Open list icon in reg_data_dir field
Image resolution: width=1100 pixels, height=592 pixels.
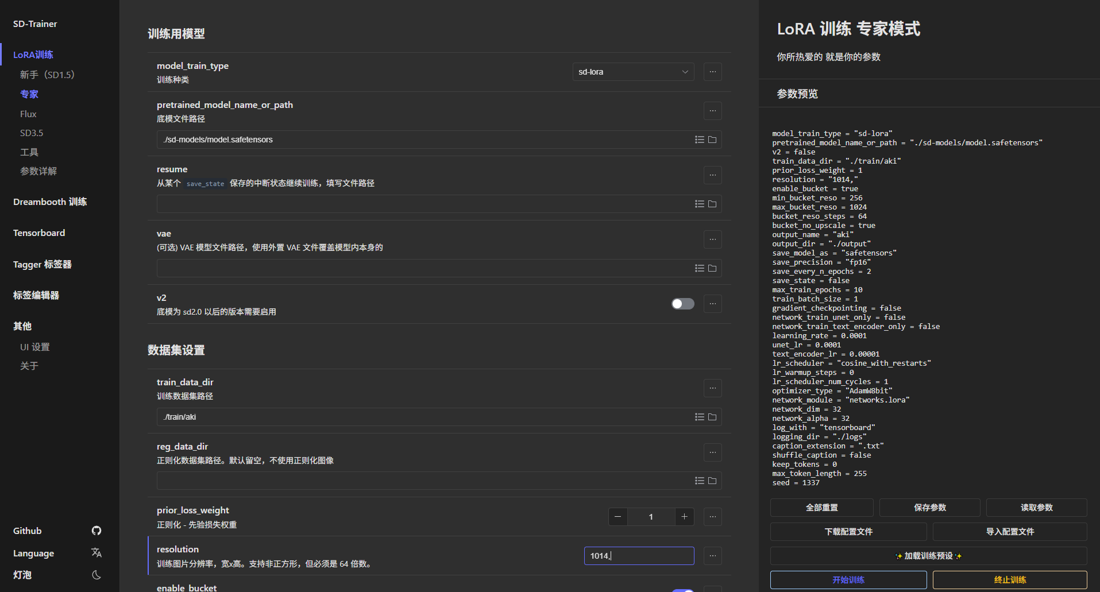pos(699,481)
